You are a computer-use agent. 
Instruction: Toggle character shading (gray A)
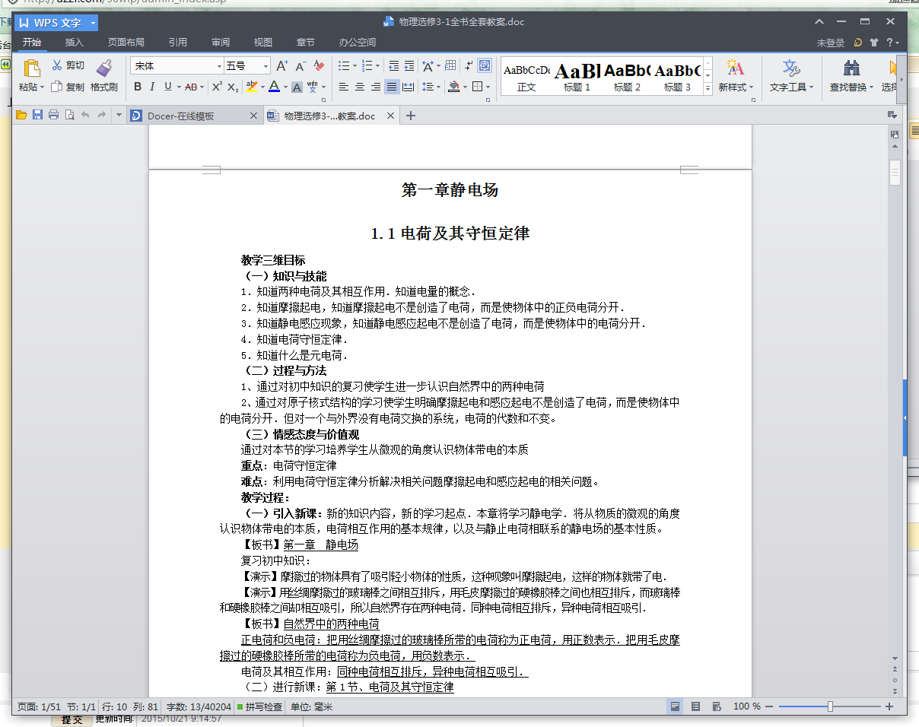point(297,87)
